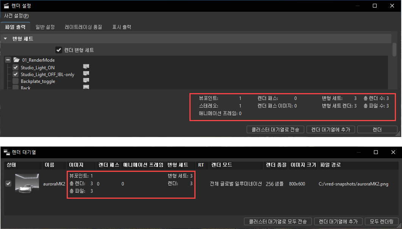The height and width of the screenshot is (229, 402).
Task: Switch to the 레이트레이싱 품질 tab
Action: pos(83,27)
